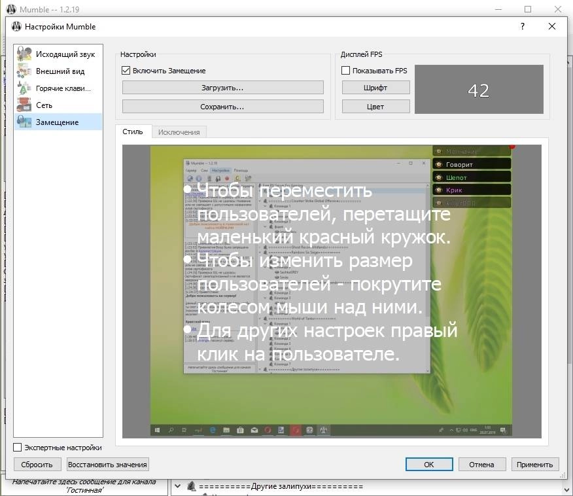573x496 pixels.
Task: Click the FPS preview showing 42
Action: pyautogui.click(x=479, y=90)
